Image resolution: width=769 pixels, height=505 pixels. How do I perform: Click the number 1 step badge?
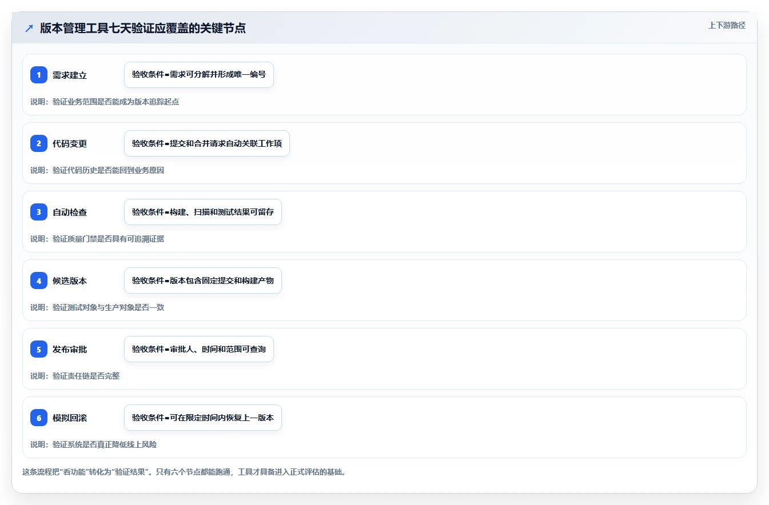39,75
